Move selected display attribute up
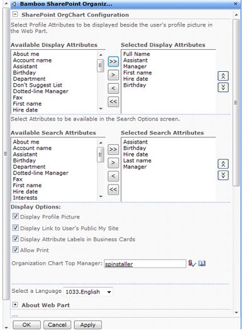This screenshot has width=244, height=330. [x=223, y=76]
